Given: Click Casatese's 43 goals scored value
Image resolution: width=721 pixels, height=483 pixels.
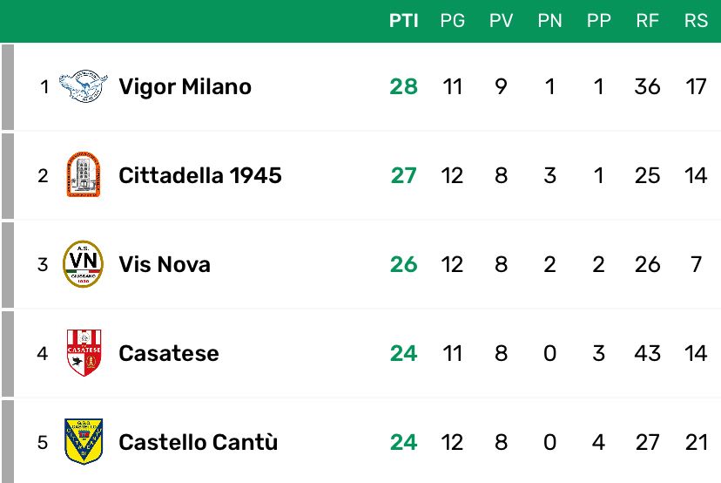Looking at the screenshot, I should [x=647, y=353].
